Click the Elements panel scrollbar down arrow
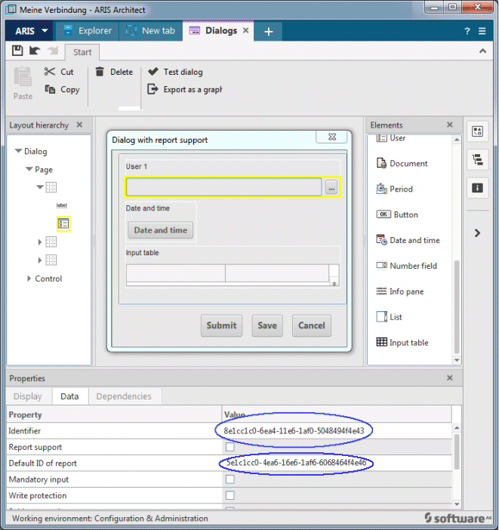 [457, 360]
